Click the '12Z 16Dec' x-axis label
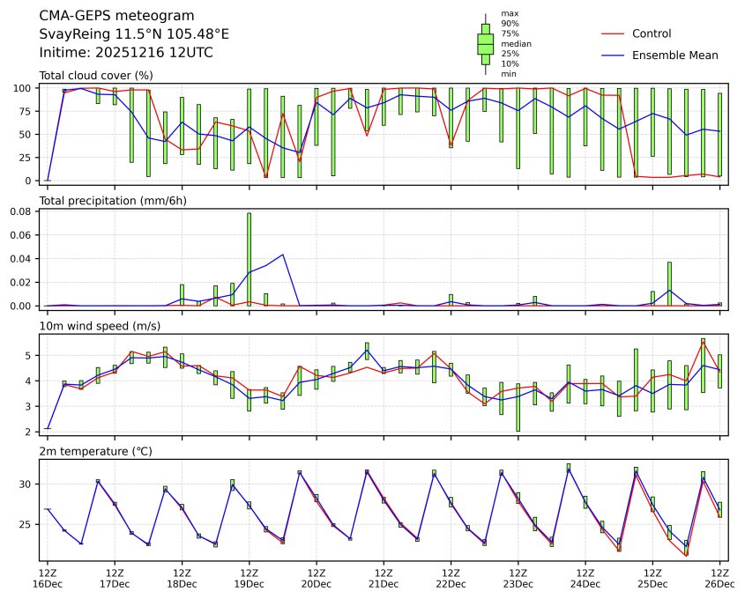 (47, 578)
